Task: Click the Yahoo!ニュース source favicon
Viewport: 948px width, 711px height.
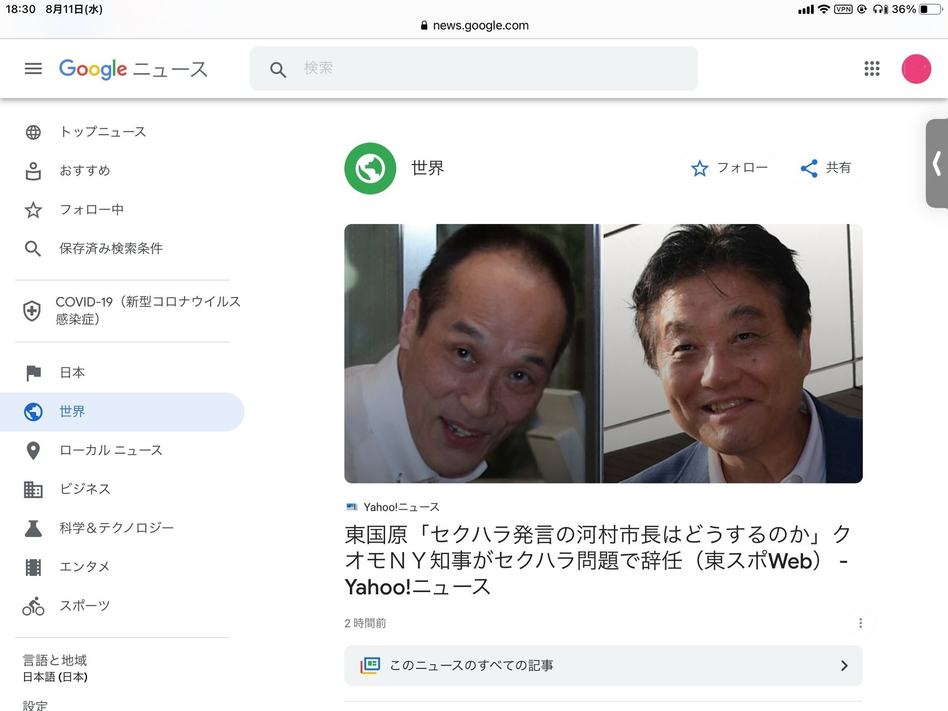Action: pyautogui.click(x=352, y=507)
